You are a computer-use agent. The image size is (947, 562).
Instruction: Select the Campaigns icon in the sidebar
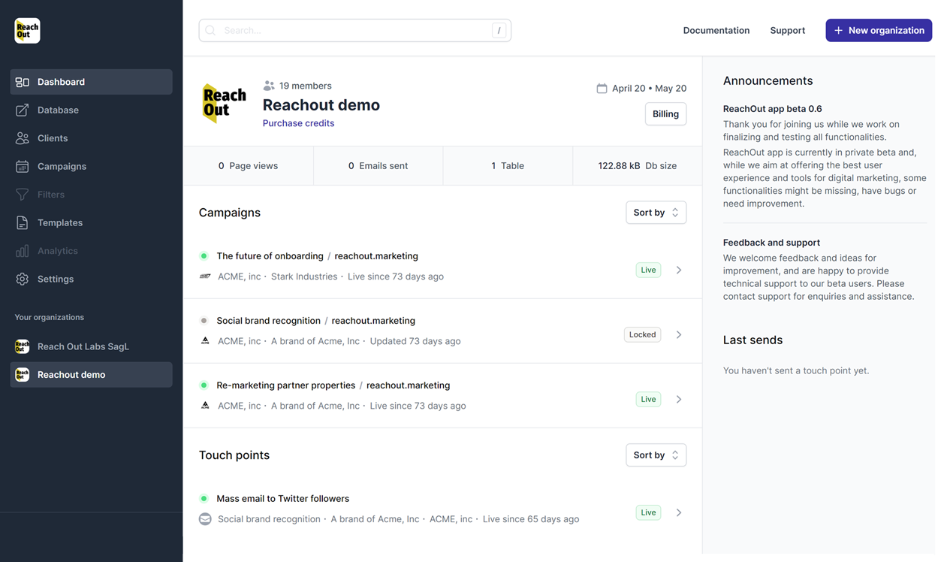point(20,166)
